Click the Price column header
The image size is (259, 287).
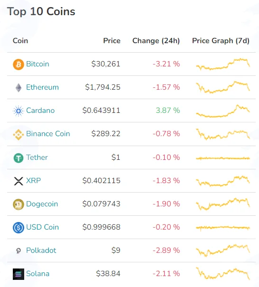pos(111,41)
